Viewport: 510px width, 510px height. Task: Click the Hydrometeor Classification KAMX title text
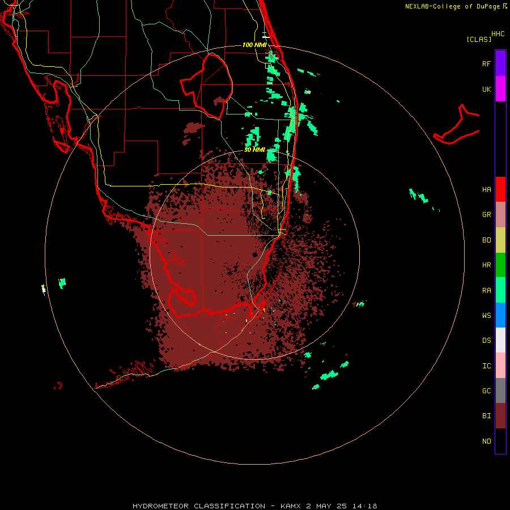click(x=254, y=506)
